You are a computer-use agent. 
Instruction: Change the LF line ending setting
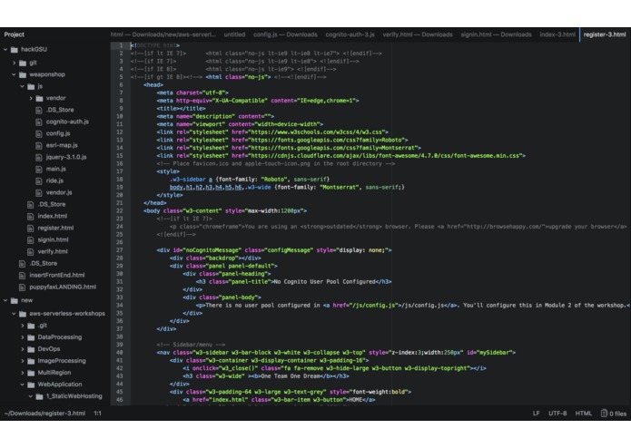point(536,413)
